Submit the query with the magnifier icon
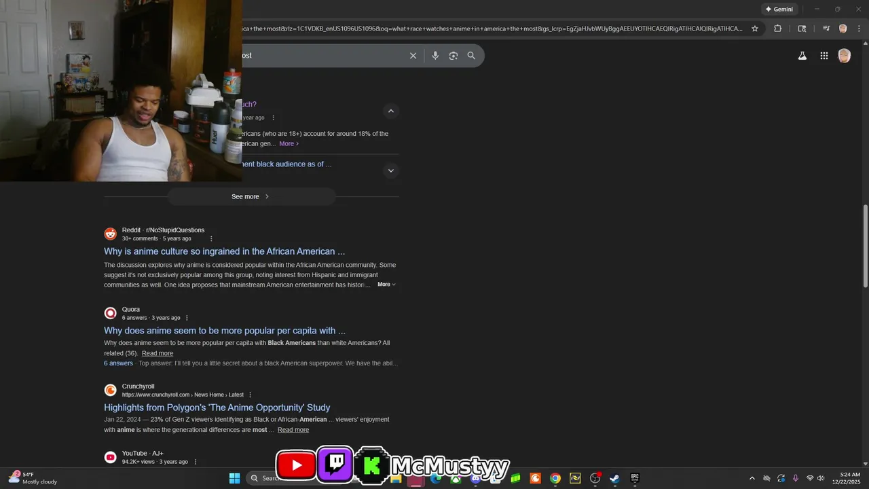The height and width of the screenshot is (489, 869). click(471, 56)
